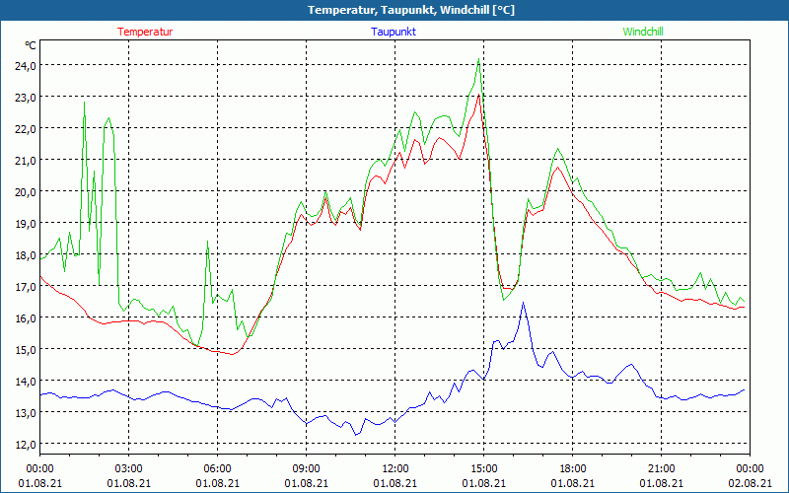This screenshot has height=493, width=789.
Task: Click the '15,0' y-axis value
Action: (26, 350)
